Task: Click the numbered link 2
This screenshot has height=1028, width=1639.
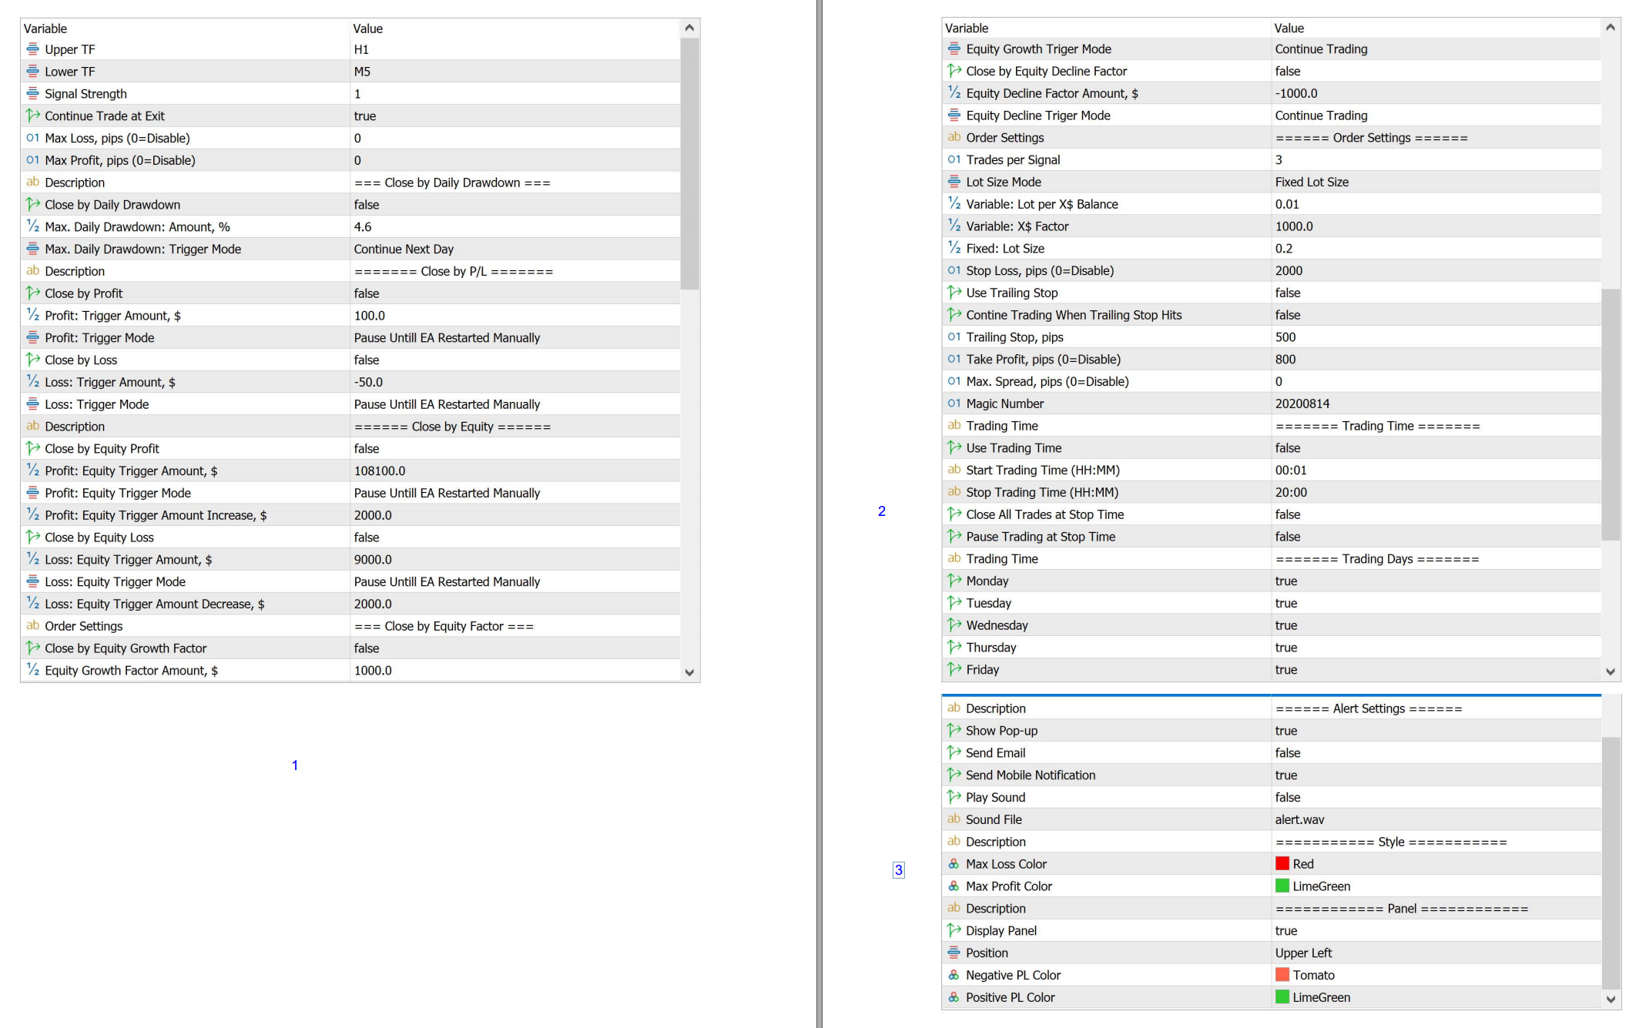Action: point(882,511)
